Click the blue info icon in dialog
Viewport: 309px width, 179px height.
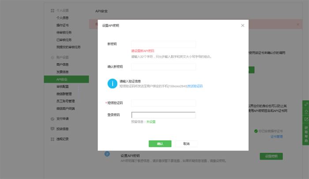[x=113, y=83]
